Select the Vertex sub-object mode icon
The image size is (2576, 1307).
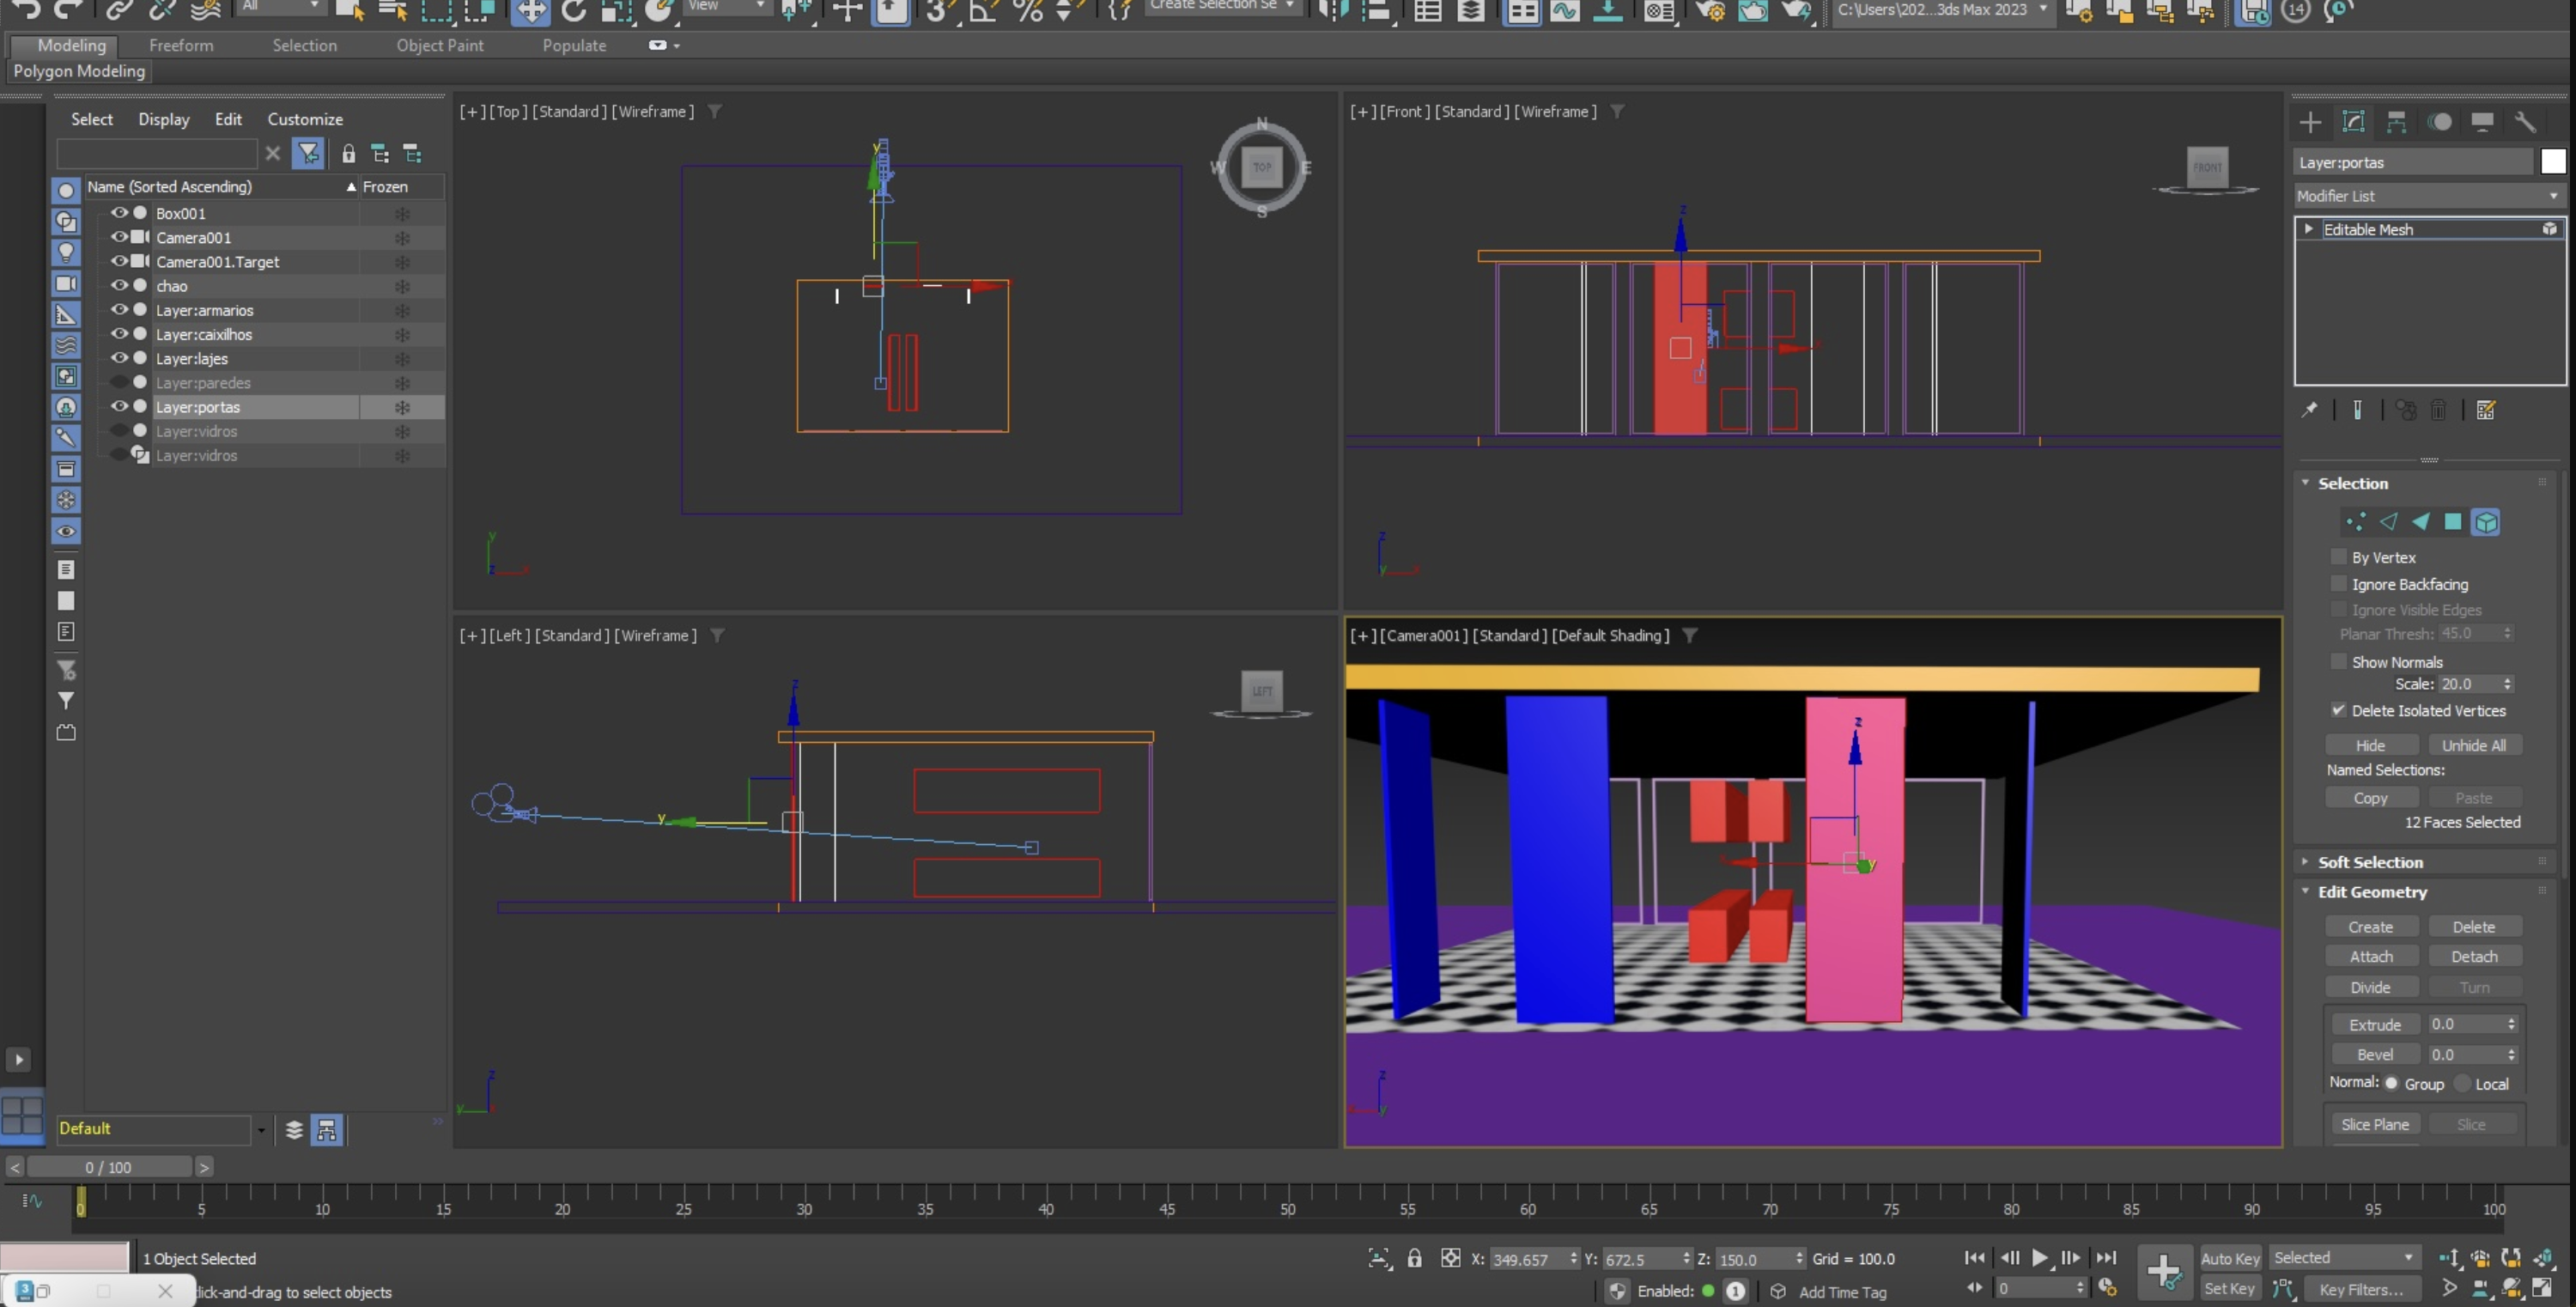2355,522
